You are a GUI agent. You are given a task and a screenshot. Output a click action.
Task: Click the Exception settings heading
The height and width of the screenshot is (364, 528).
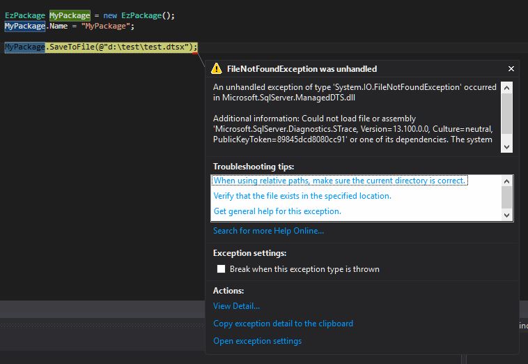tap(249, 253)
